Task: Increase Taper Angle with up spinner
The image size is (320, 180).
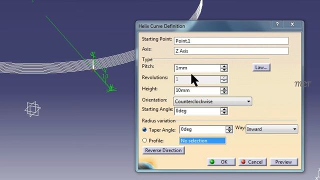Action: point(229,128)
